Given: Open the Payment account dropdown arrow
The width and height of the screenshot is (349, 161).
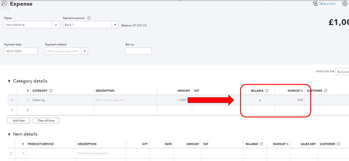Looking at the screenshot, I should (115, 25).
